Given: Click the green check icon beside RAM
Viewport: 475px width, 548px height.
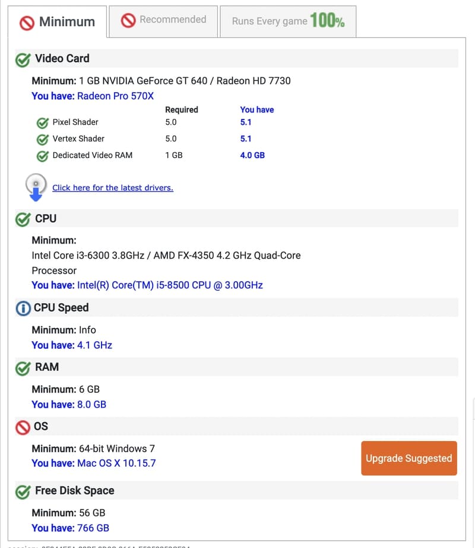Looking at the screenshot, I should point(23,367).
